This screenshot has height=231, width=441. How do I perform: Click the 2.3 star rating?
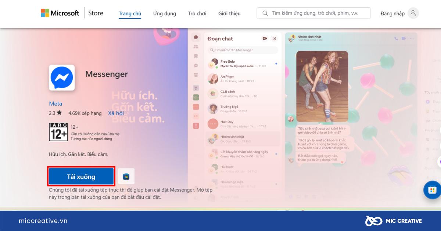coord(55,113)
